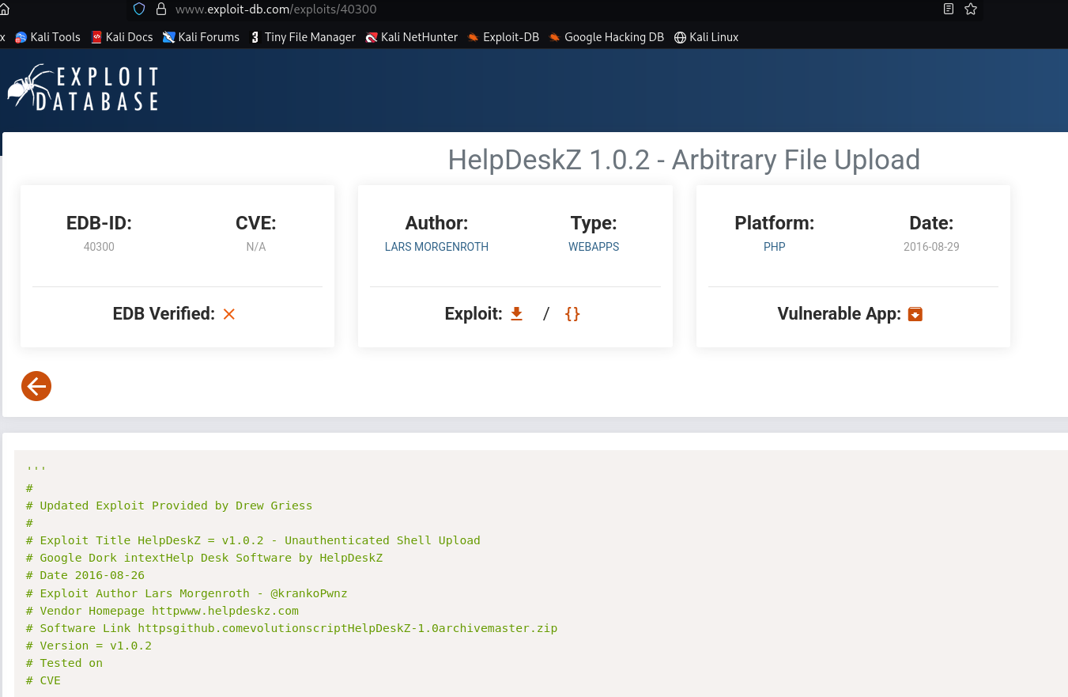Click the Exploit Database spider logo

[x=83, y=88]
